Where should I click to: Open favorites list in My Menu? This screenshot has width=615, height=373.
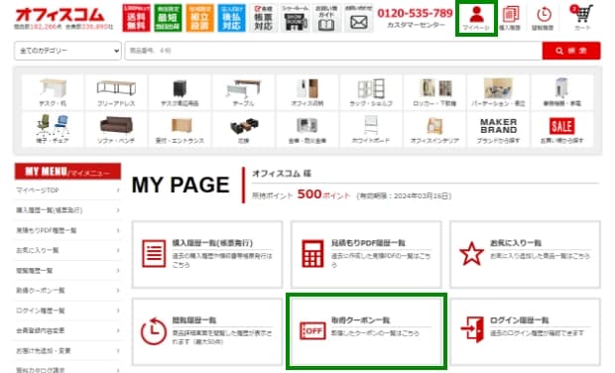67,250
